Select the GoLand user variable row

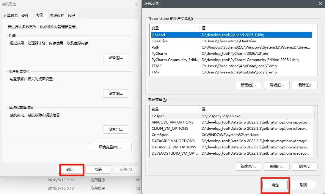coord(232,35)
